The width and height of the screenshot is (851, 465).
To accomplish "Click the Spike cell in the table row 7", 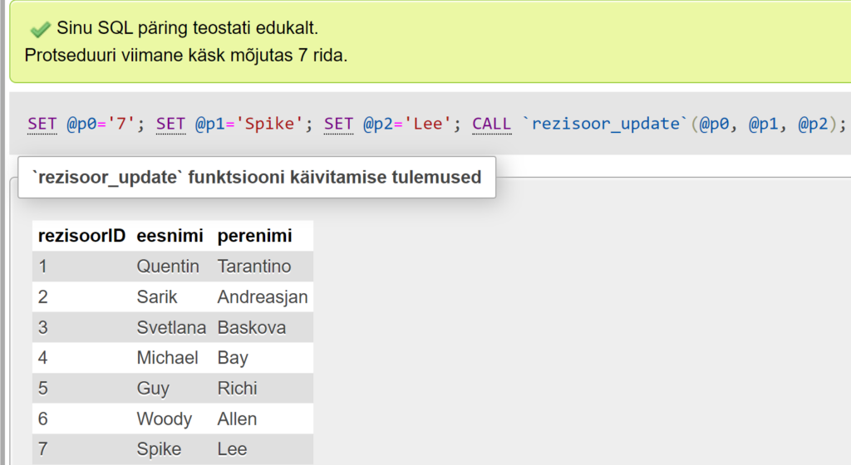I will pos(159,449).
